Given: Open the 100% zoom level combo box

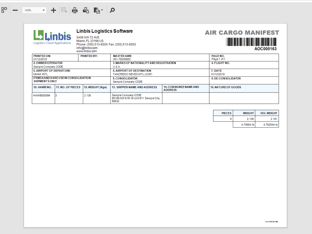Looking at the screenshot, I should (x=34, y=10).
